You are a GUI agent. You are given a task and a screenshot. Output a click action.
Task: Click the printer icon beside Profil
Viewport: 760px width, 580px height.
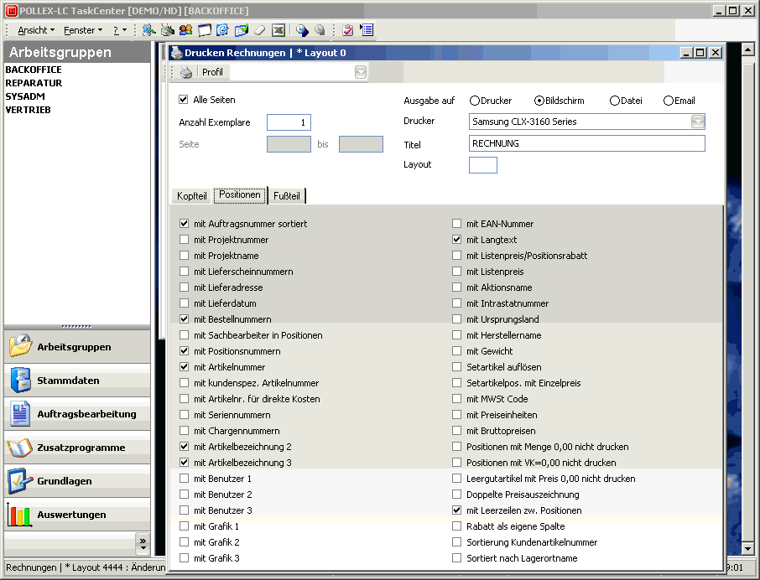click(x=186, y=73)
